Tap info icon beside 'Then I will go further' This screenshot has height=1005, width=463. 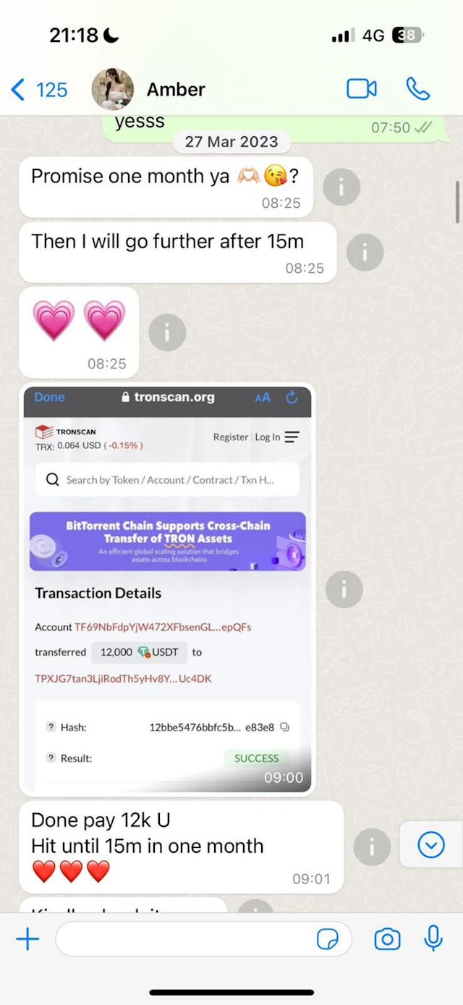365,252
